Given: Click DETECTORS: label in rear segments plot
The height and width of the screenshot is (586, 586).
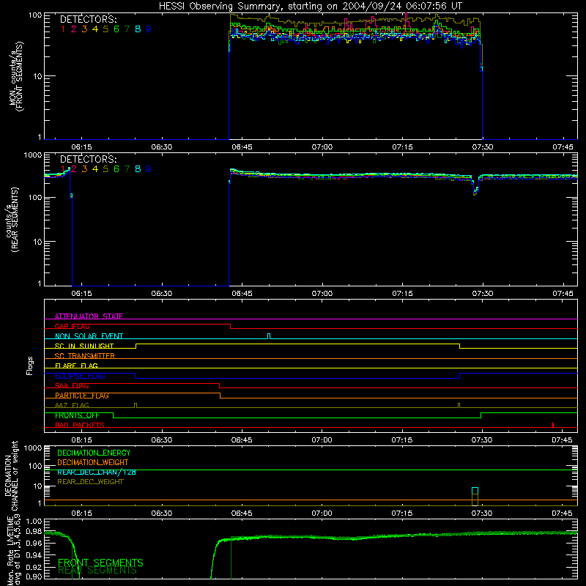Looking at the screenshot, I should [x=88, y=159].
